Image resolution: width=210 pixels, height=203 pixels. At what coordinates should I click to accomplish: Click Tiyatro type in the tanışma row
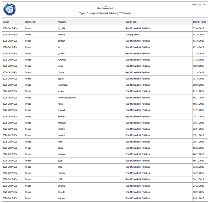click(28, 34)
